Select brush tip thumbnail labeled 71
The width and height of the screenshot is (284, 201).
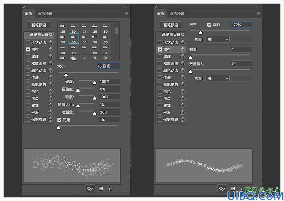point(84,28)
